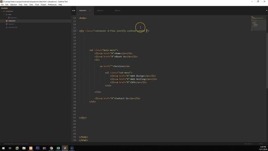Image resolution: width=268 pixels, height=151 pixels.
Task: Open the last file in the sidebar
Action: 13,27
